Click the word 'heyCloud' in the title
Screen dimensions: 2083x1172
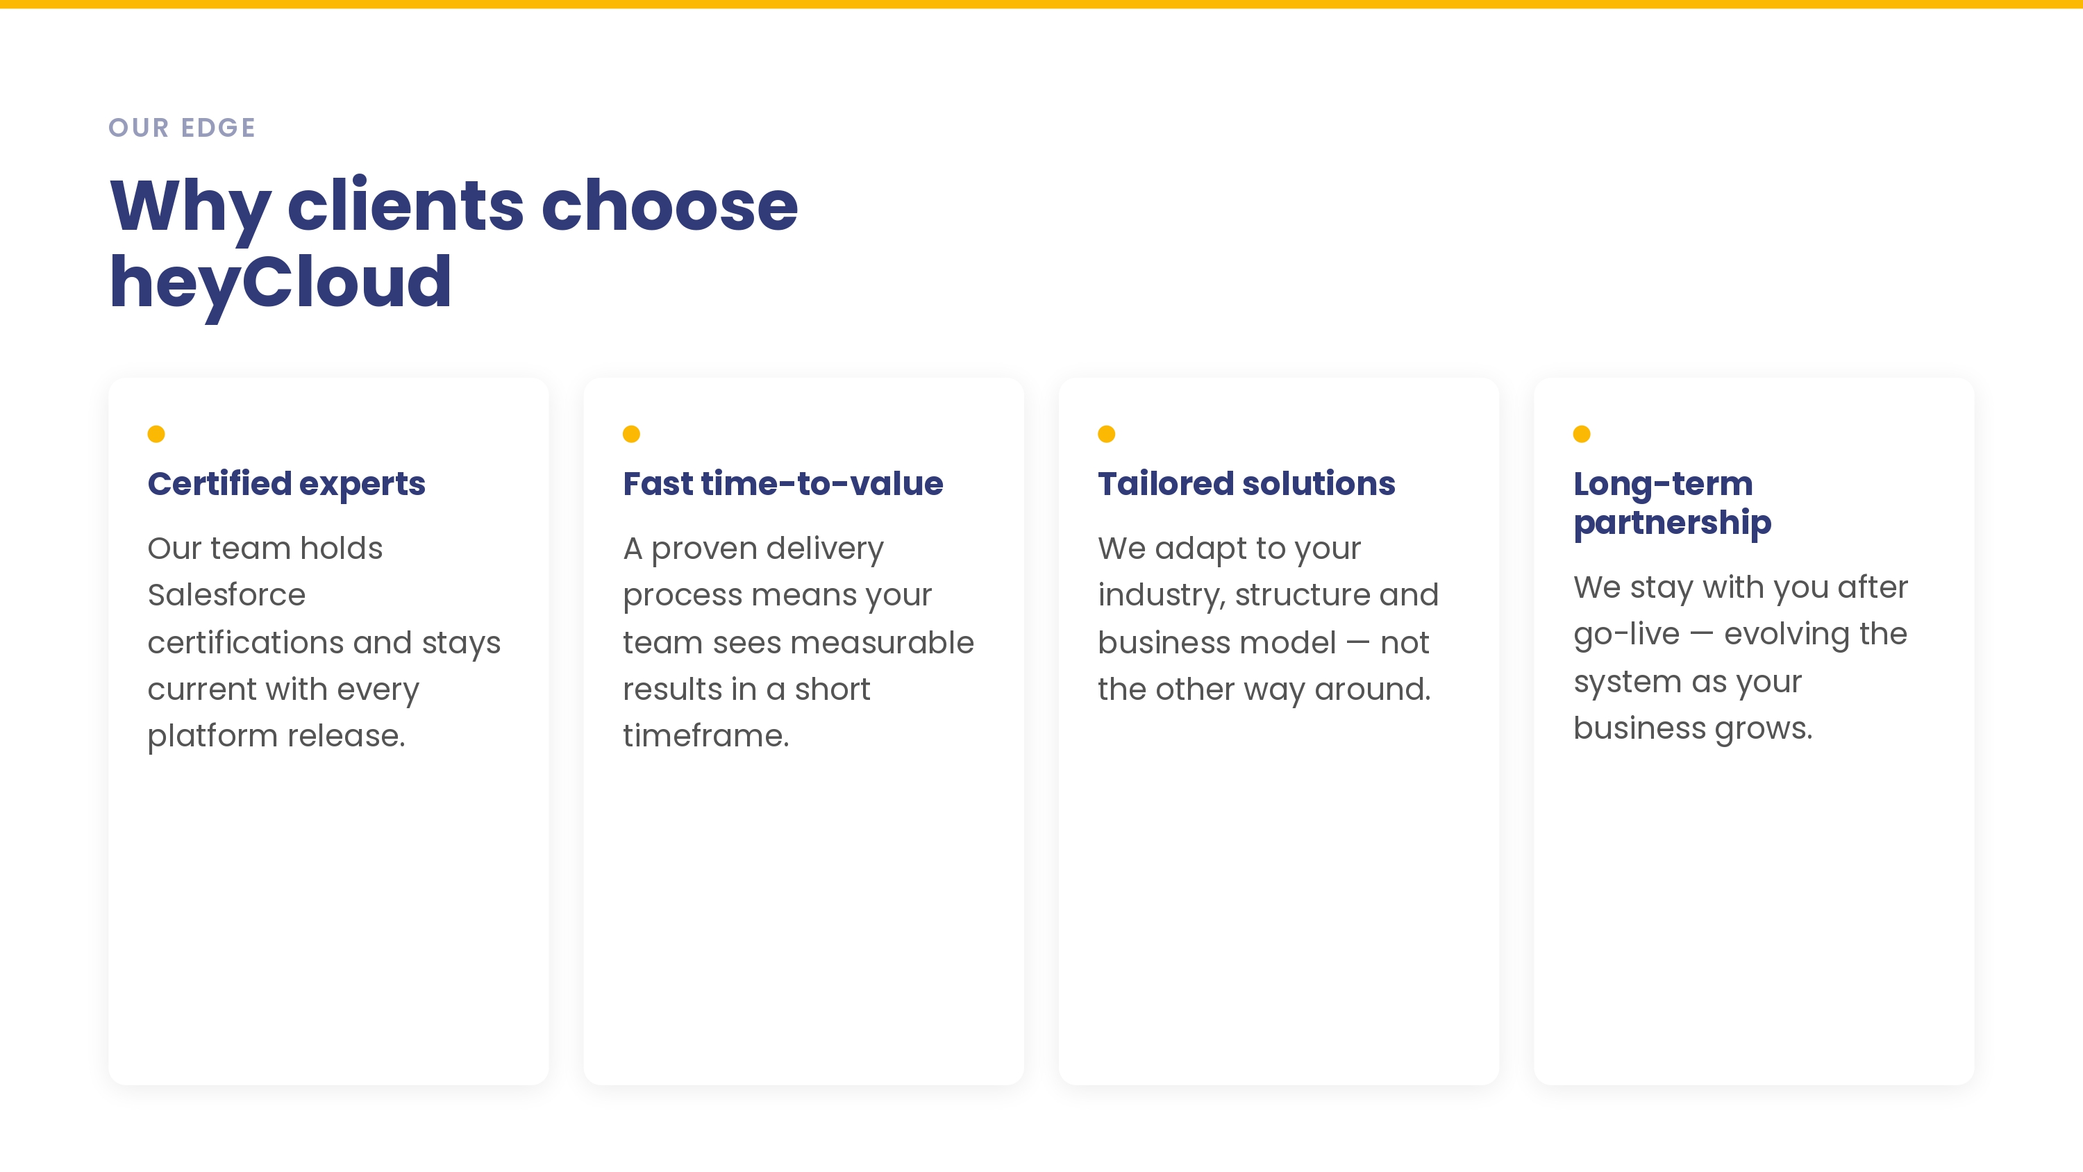point(281,281)
